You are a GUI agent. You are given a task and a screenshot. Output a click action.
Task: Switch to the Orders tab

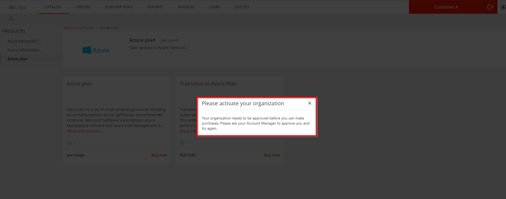point(83,7)
